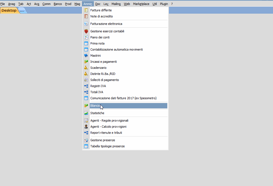The width and height of the screenshot is (273, 186).
Task: Open the Mailing menu
Action: [x=116, y=4]
